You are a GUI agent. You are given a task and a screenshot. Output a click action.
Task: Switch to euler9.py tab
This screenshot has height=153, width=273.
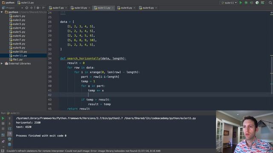(148, 8)
